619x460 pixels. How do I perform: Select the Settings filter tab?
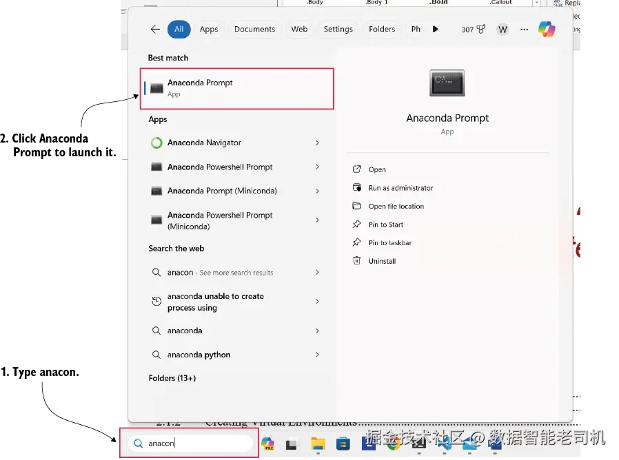tap(338, 29)
